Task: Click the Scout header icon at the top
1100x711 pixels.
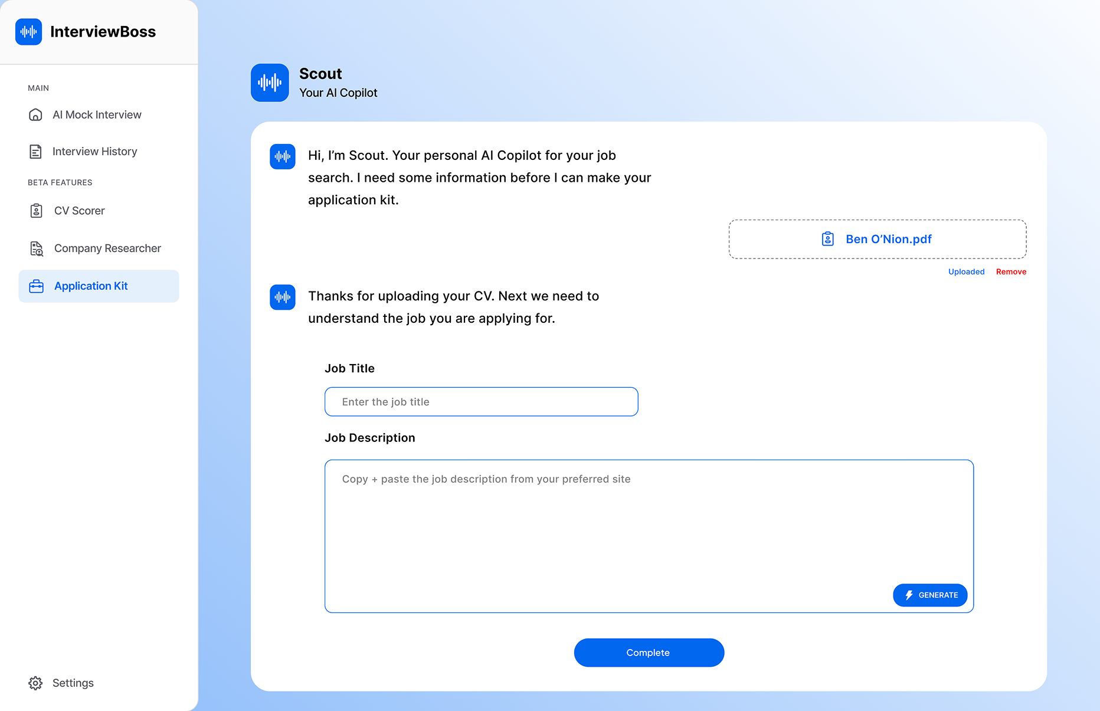Action: point(270,83)
